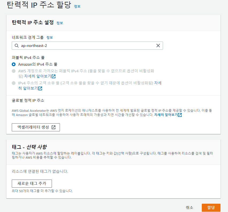Click 최대 50개의 태그 hint text
Image resolution: width=228 pixels, height=212 pixels.
point(42,191)
